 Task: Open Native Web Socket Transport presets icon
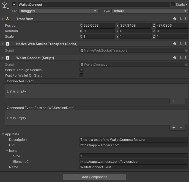click(x=180, y=44)
